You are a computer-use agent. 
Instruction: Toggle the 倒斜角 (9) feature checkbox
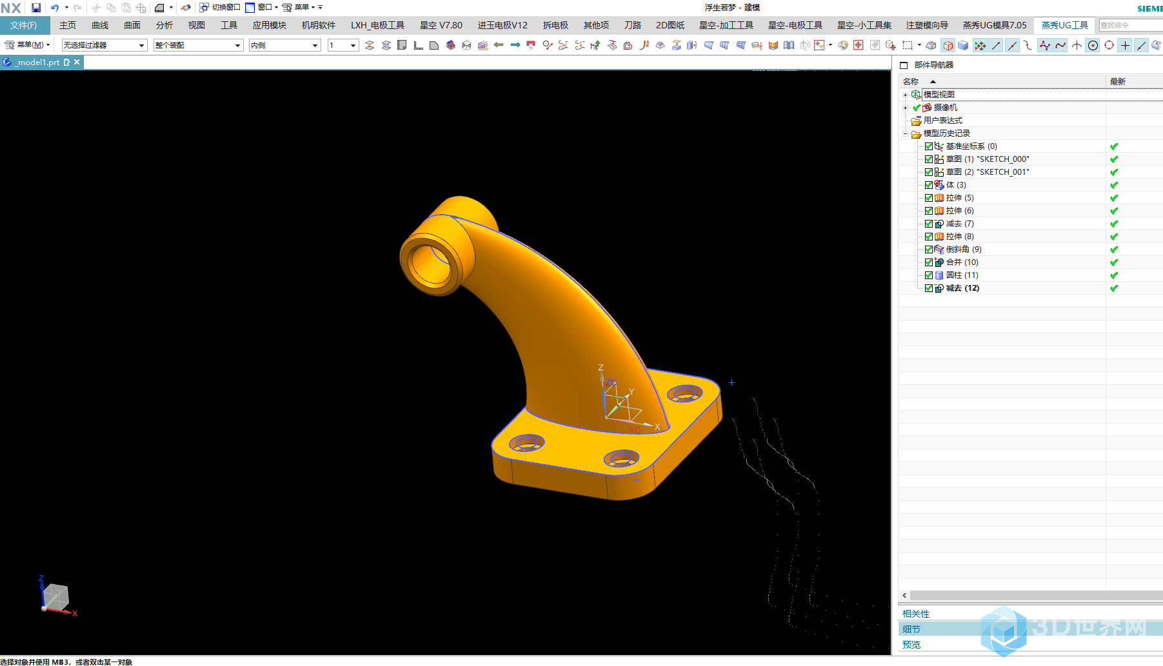[x=929, y=250]
